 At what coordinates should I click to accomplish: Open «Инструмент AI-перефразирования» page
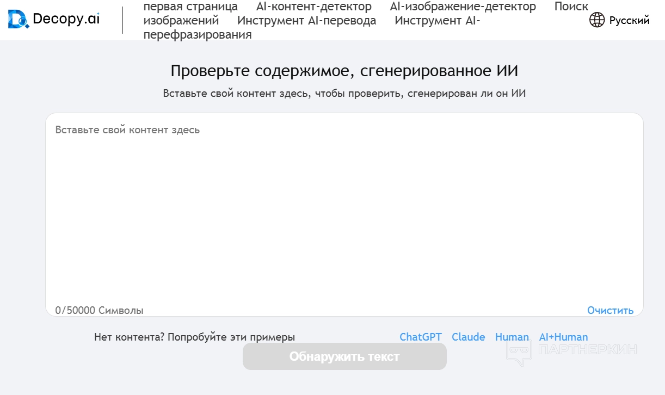point(197,34)
